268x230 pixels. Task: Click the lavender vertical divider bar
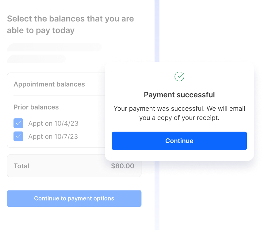point(157,31)
